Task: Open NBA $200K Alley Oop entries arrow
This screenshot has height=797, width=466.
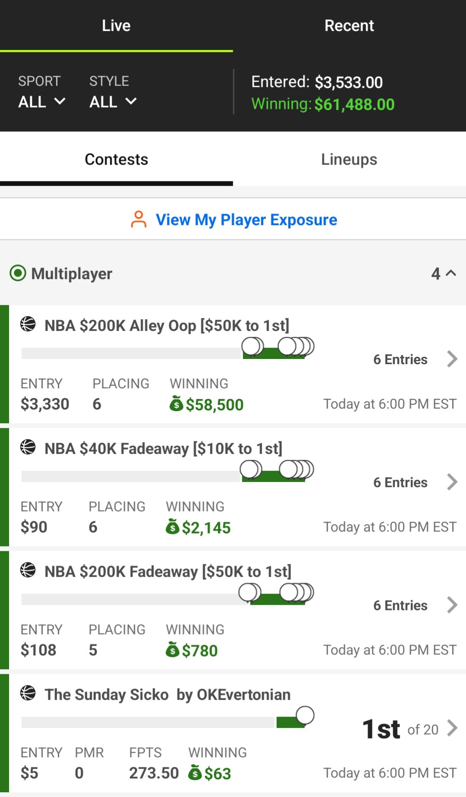Action: [x=452, y=359]
